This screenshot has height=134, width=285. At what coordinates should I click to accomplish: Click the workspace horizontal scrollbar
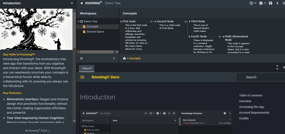point(97,52)
